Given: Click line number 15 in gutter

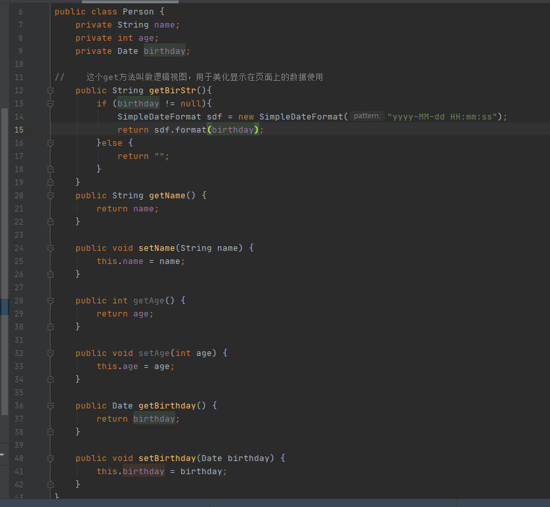Looking at the screenshot, I should tap(19, 130).
